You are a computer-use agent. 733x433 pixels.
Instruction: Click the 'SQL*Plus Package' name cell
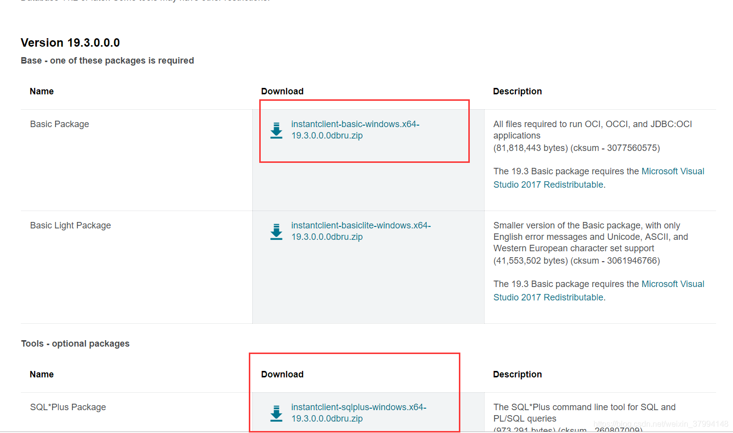(x=68, y=407)
